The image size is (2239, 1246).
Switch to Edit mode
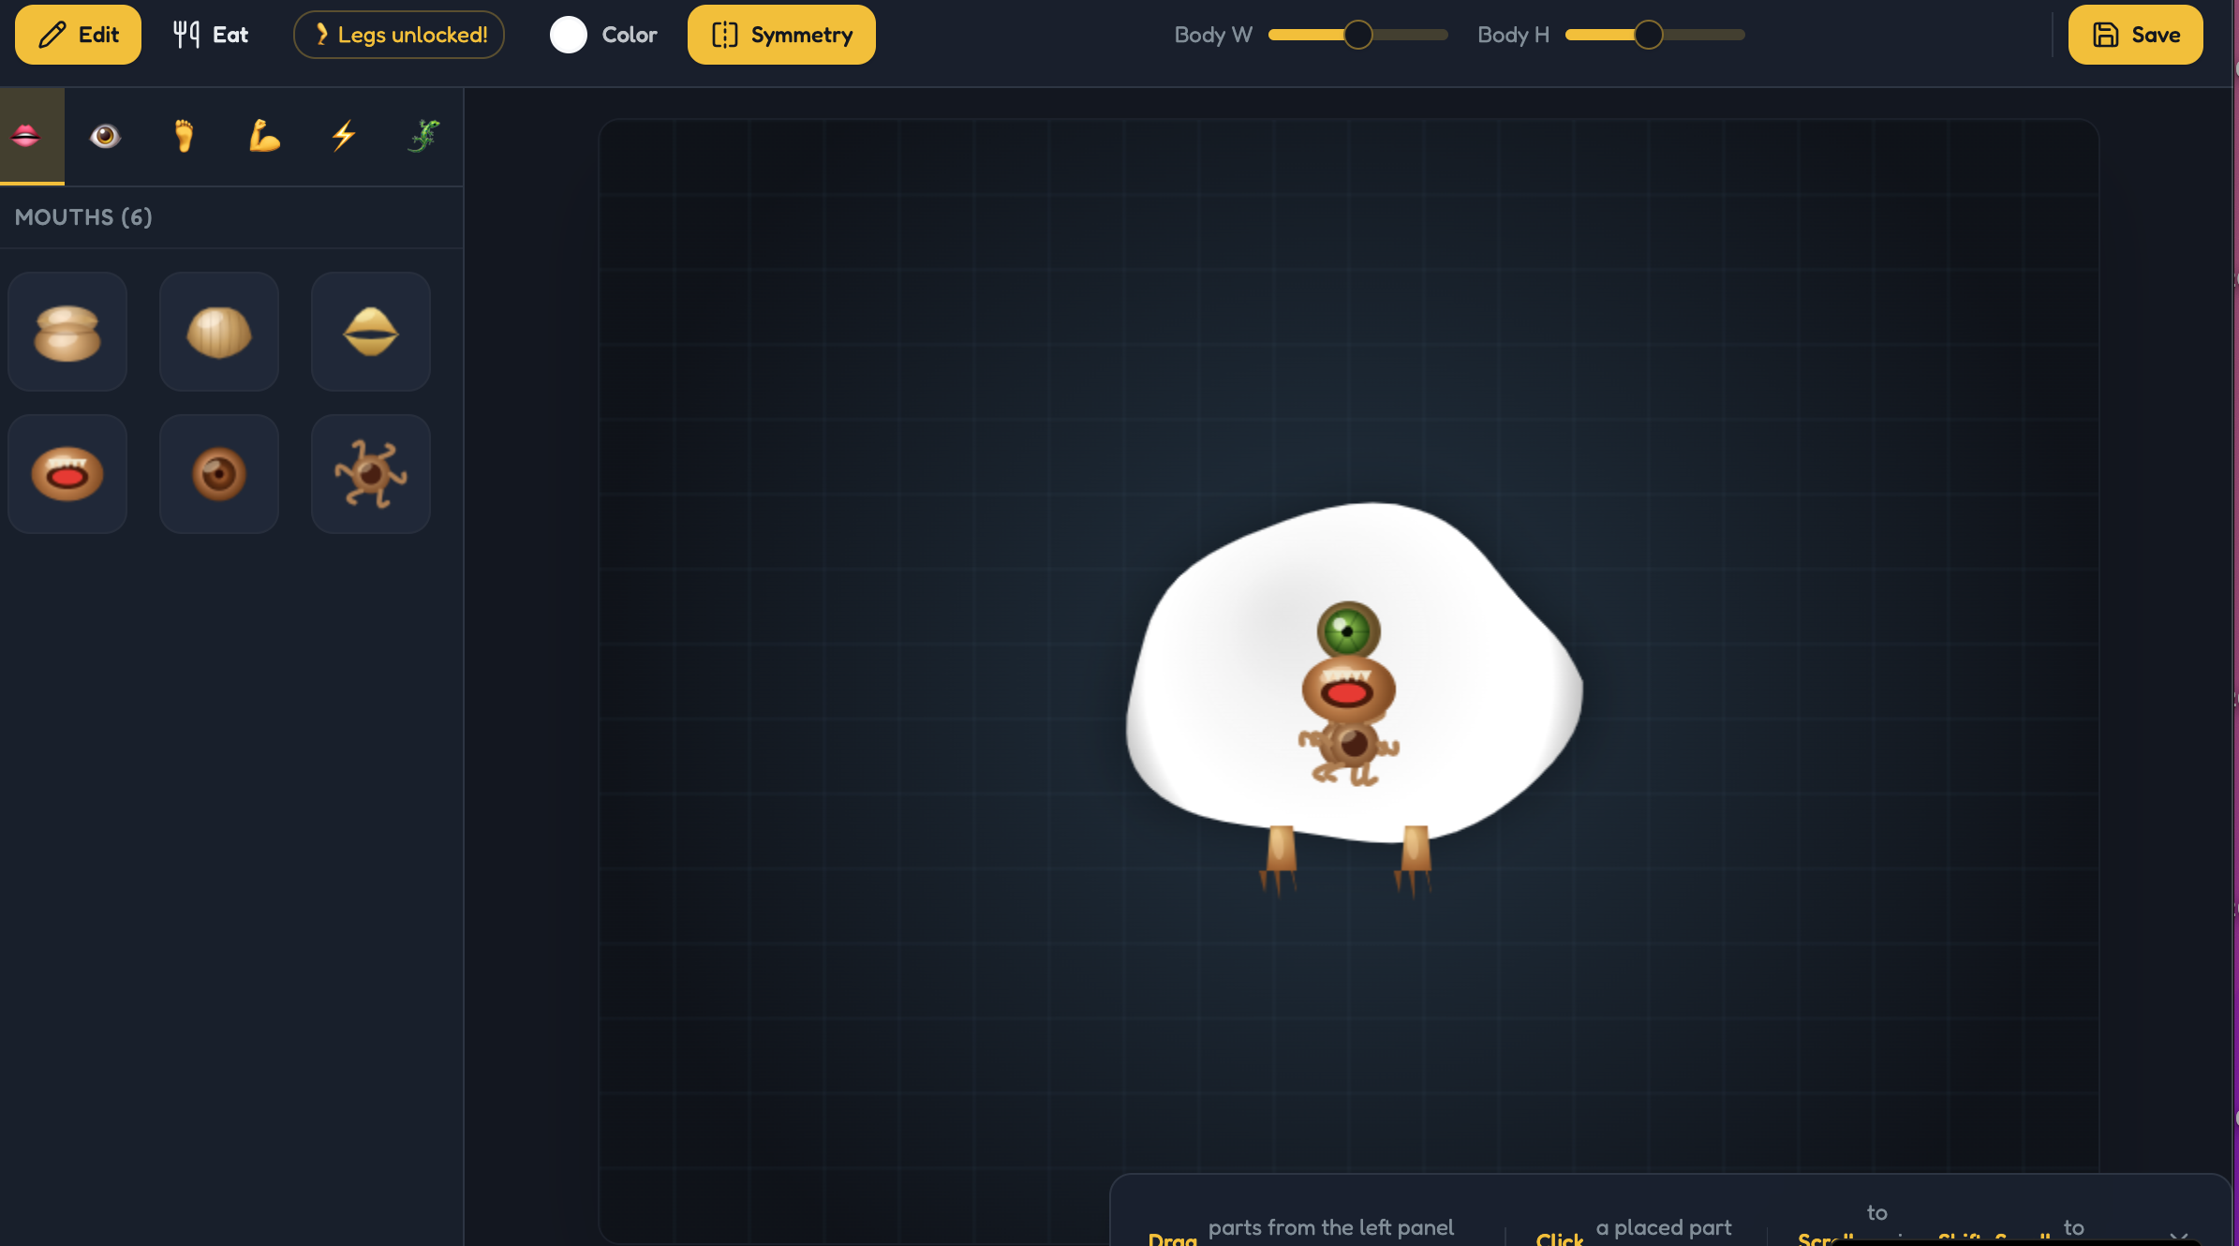click(78, 35)
